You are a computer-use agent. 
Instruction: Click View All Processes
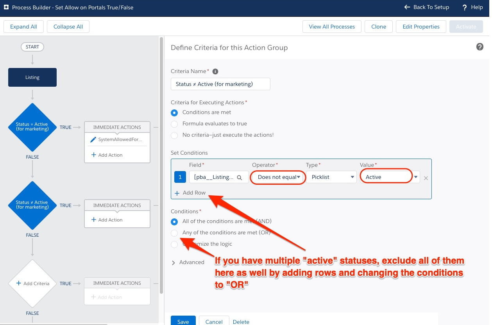point(331,27)
